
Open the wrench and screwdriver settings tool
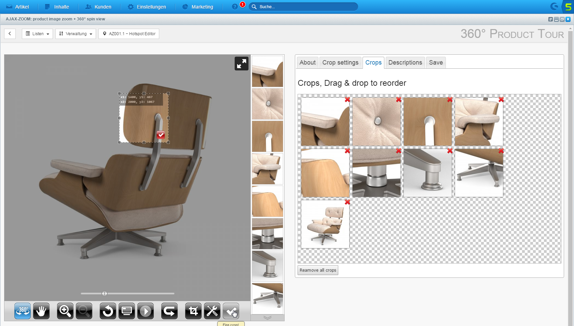click(x=212, y=311)
